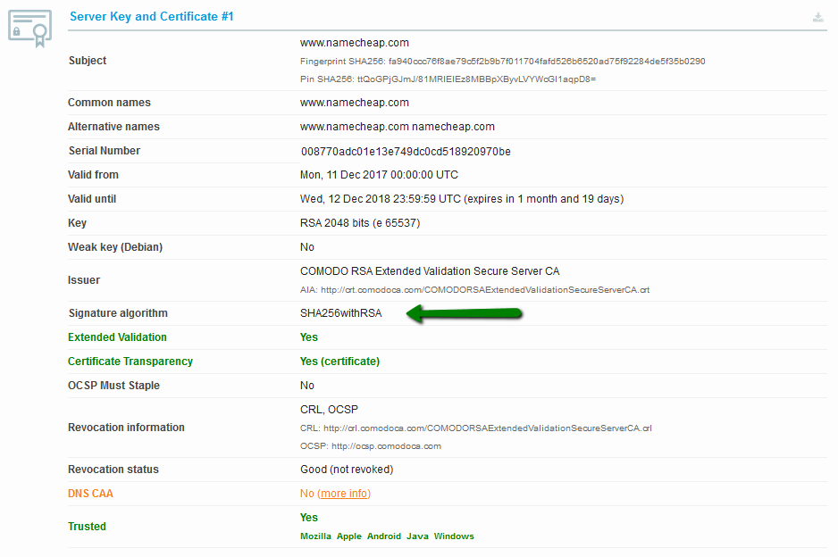The image size is (838, 557).
Task: Click the issuer COMODO RSA Extended Validation text
Action: click(x=430, y=271)
